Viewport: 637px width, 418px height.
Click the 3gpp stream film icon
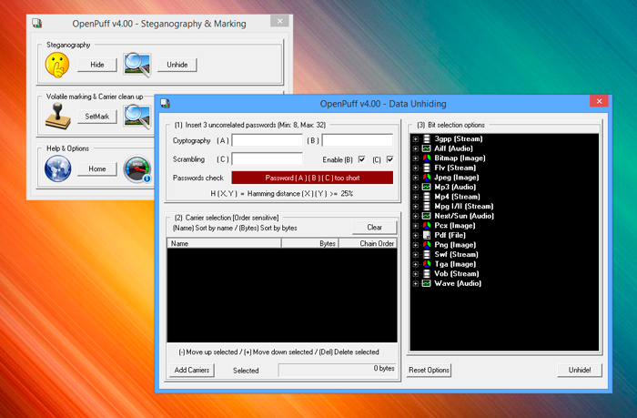tap(426, 138)
